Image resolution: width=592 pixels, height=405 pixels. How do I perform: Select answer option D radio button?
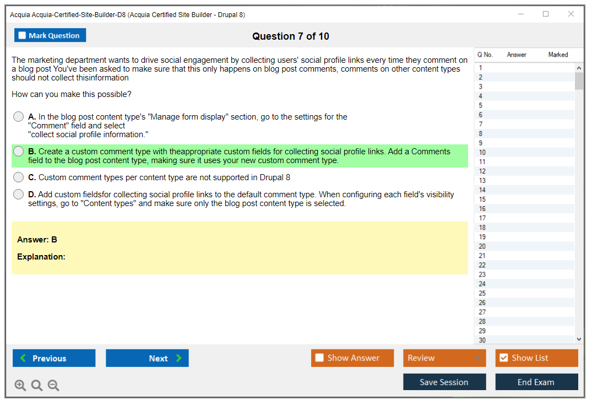pos(19,195)
